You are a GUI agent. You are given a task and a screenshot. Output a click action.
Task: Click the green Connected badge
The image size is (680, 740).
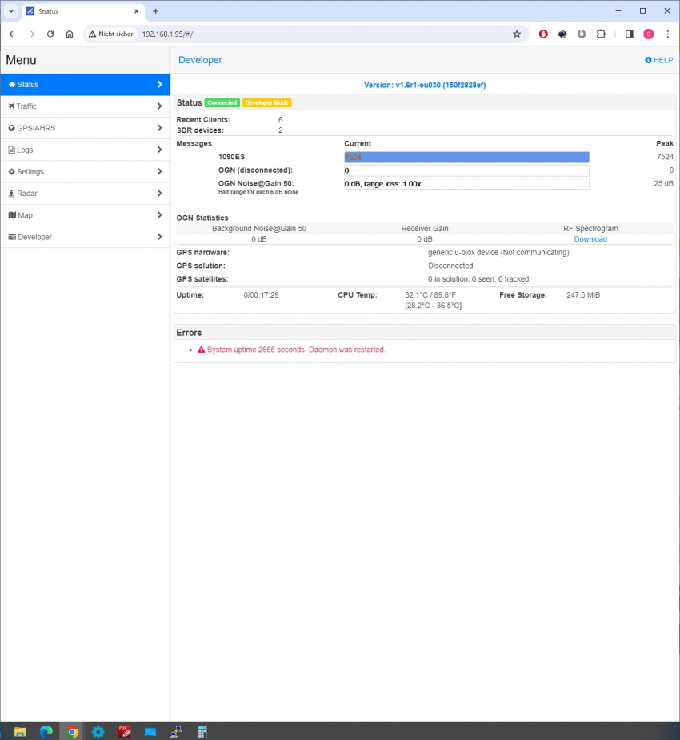pyautogui.click(x=222, y=102)
